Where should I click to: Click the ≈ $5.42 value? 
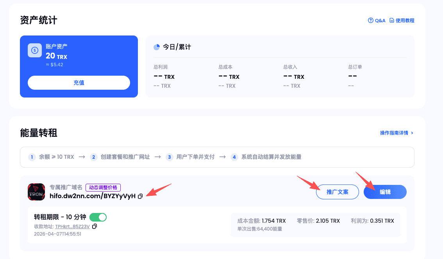pyautogui.click(x=55, y=65)
